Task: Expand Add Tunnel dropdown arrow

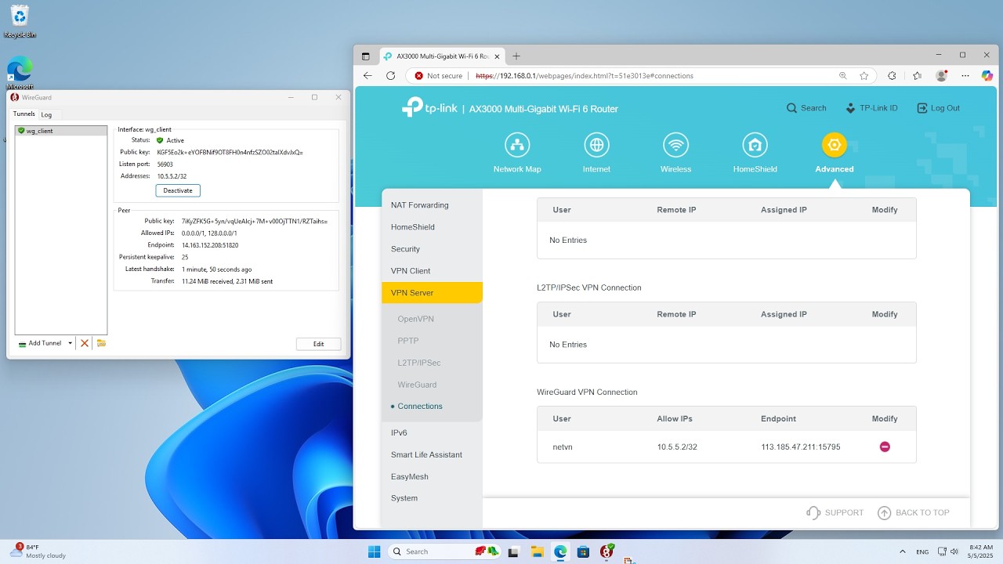Action: tap(70, 343)
